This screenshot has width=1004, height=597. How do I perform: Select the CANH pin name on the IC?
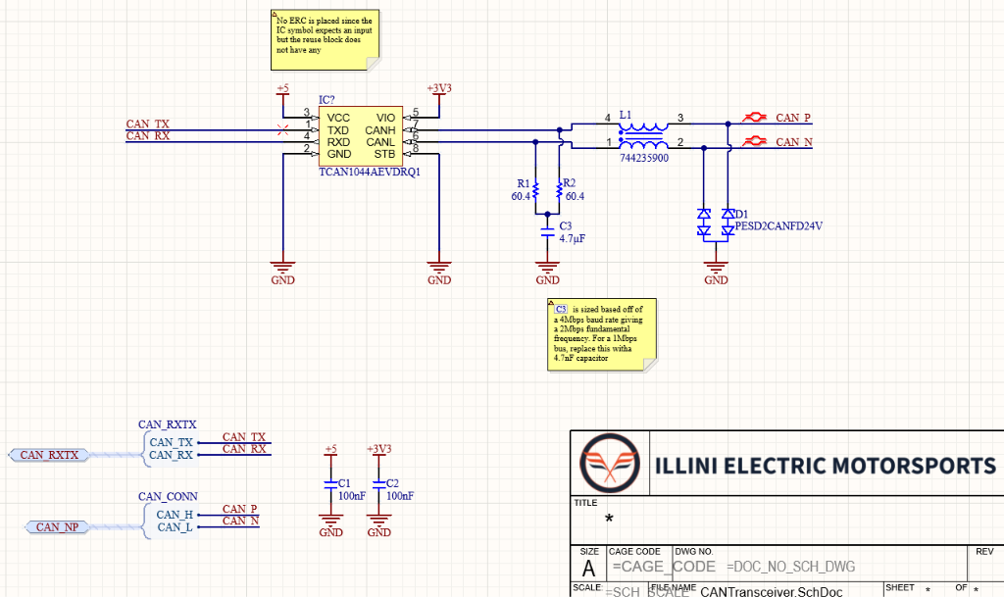click(x=380, y=130)
